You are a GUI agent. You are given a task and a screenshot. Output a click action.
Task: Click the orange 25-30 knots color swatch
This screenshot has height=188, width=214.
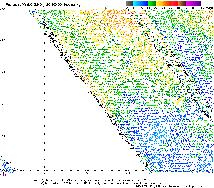[167, 3]
